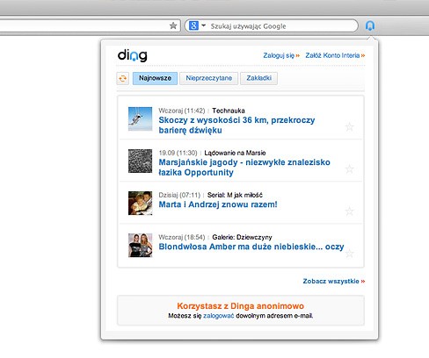Open the 'Zaloguj się' link
Screen dimensions: 429x358
(281, 55)
